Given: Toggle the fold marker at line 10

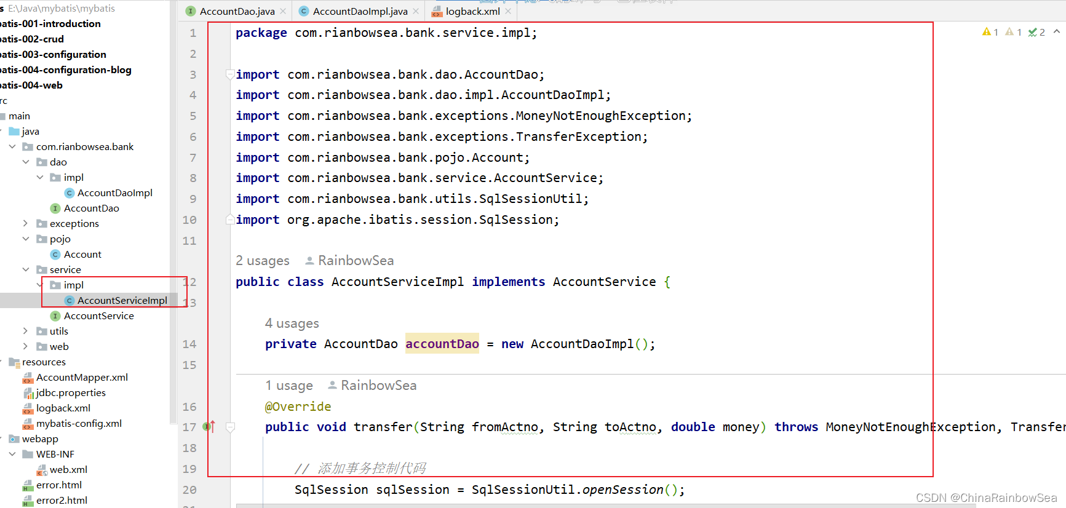Looking at the screenshot, I should [x=230, y=220].
